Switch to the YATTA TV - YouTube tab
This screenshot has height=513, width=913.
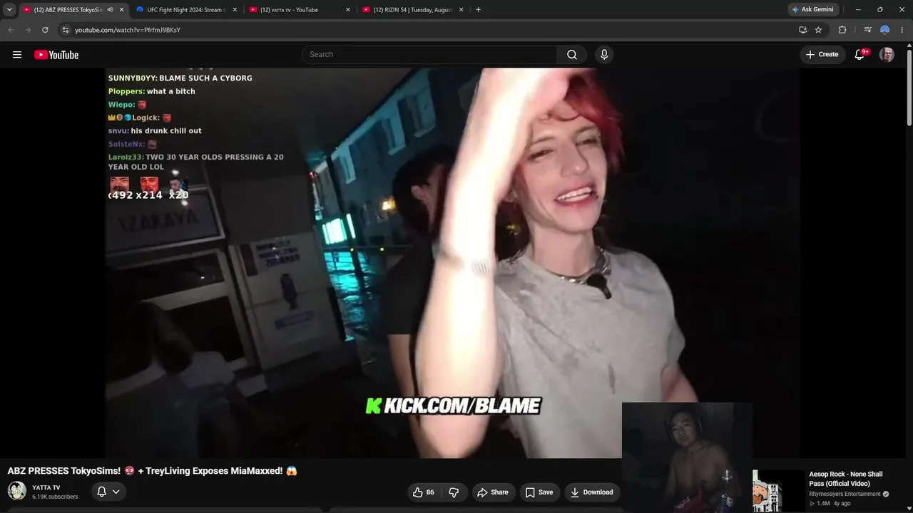tap(300, 10)
